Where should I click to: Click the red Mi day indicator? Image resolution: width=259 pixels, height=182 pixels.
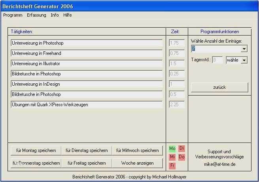(172, 157)
